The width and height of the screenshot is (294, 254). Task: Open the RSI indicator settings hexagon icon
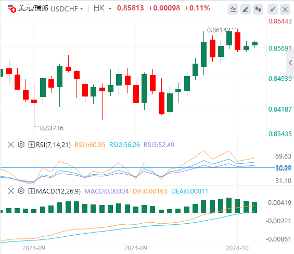click(x=21, y=144)
